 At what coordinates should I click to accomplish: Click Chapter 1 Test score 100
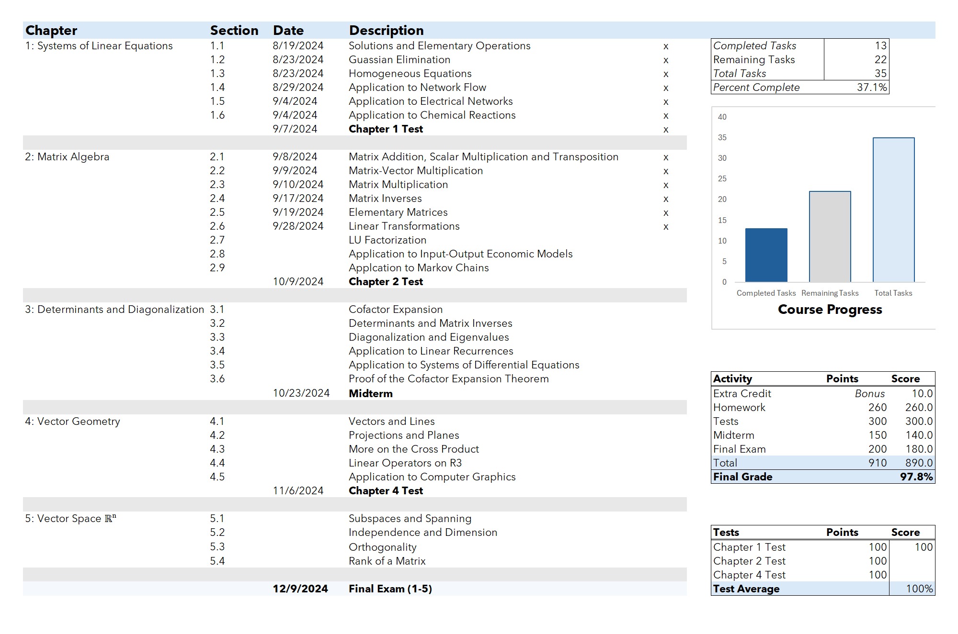[x=924, y=547]
